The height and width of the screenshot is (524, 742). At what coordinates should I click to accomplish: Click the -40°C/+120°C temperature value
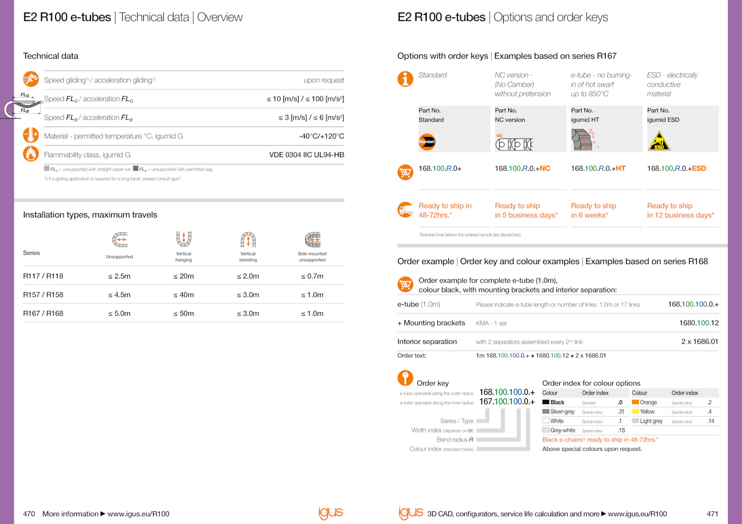(321, 136)
